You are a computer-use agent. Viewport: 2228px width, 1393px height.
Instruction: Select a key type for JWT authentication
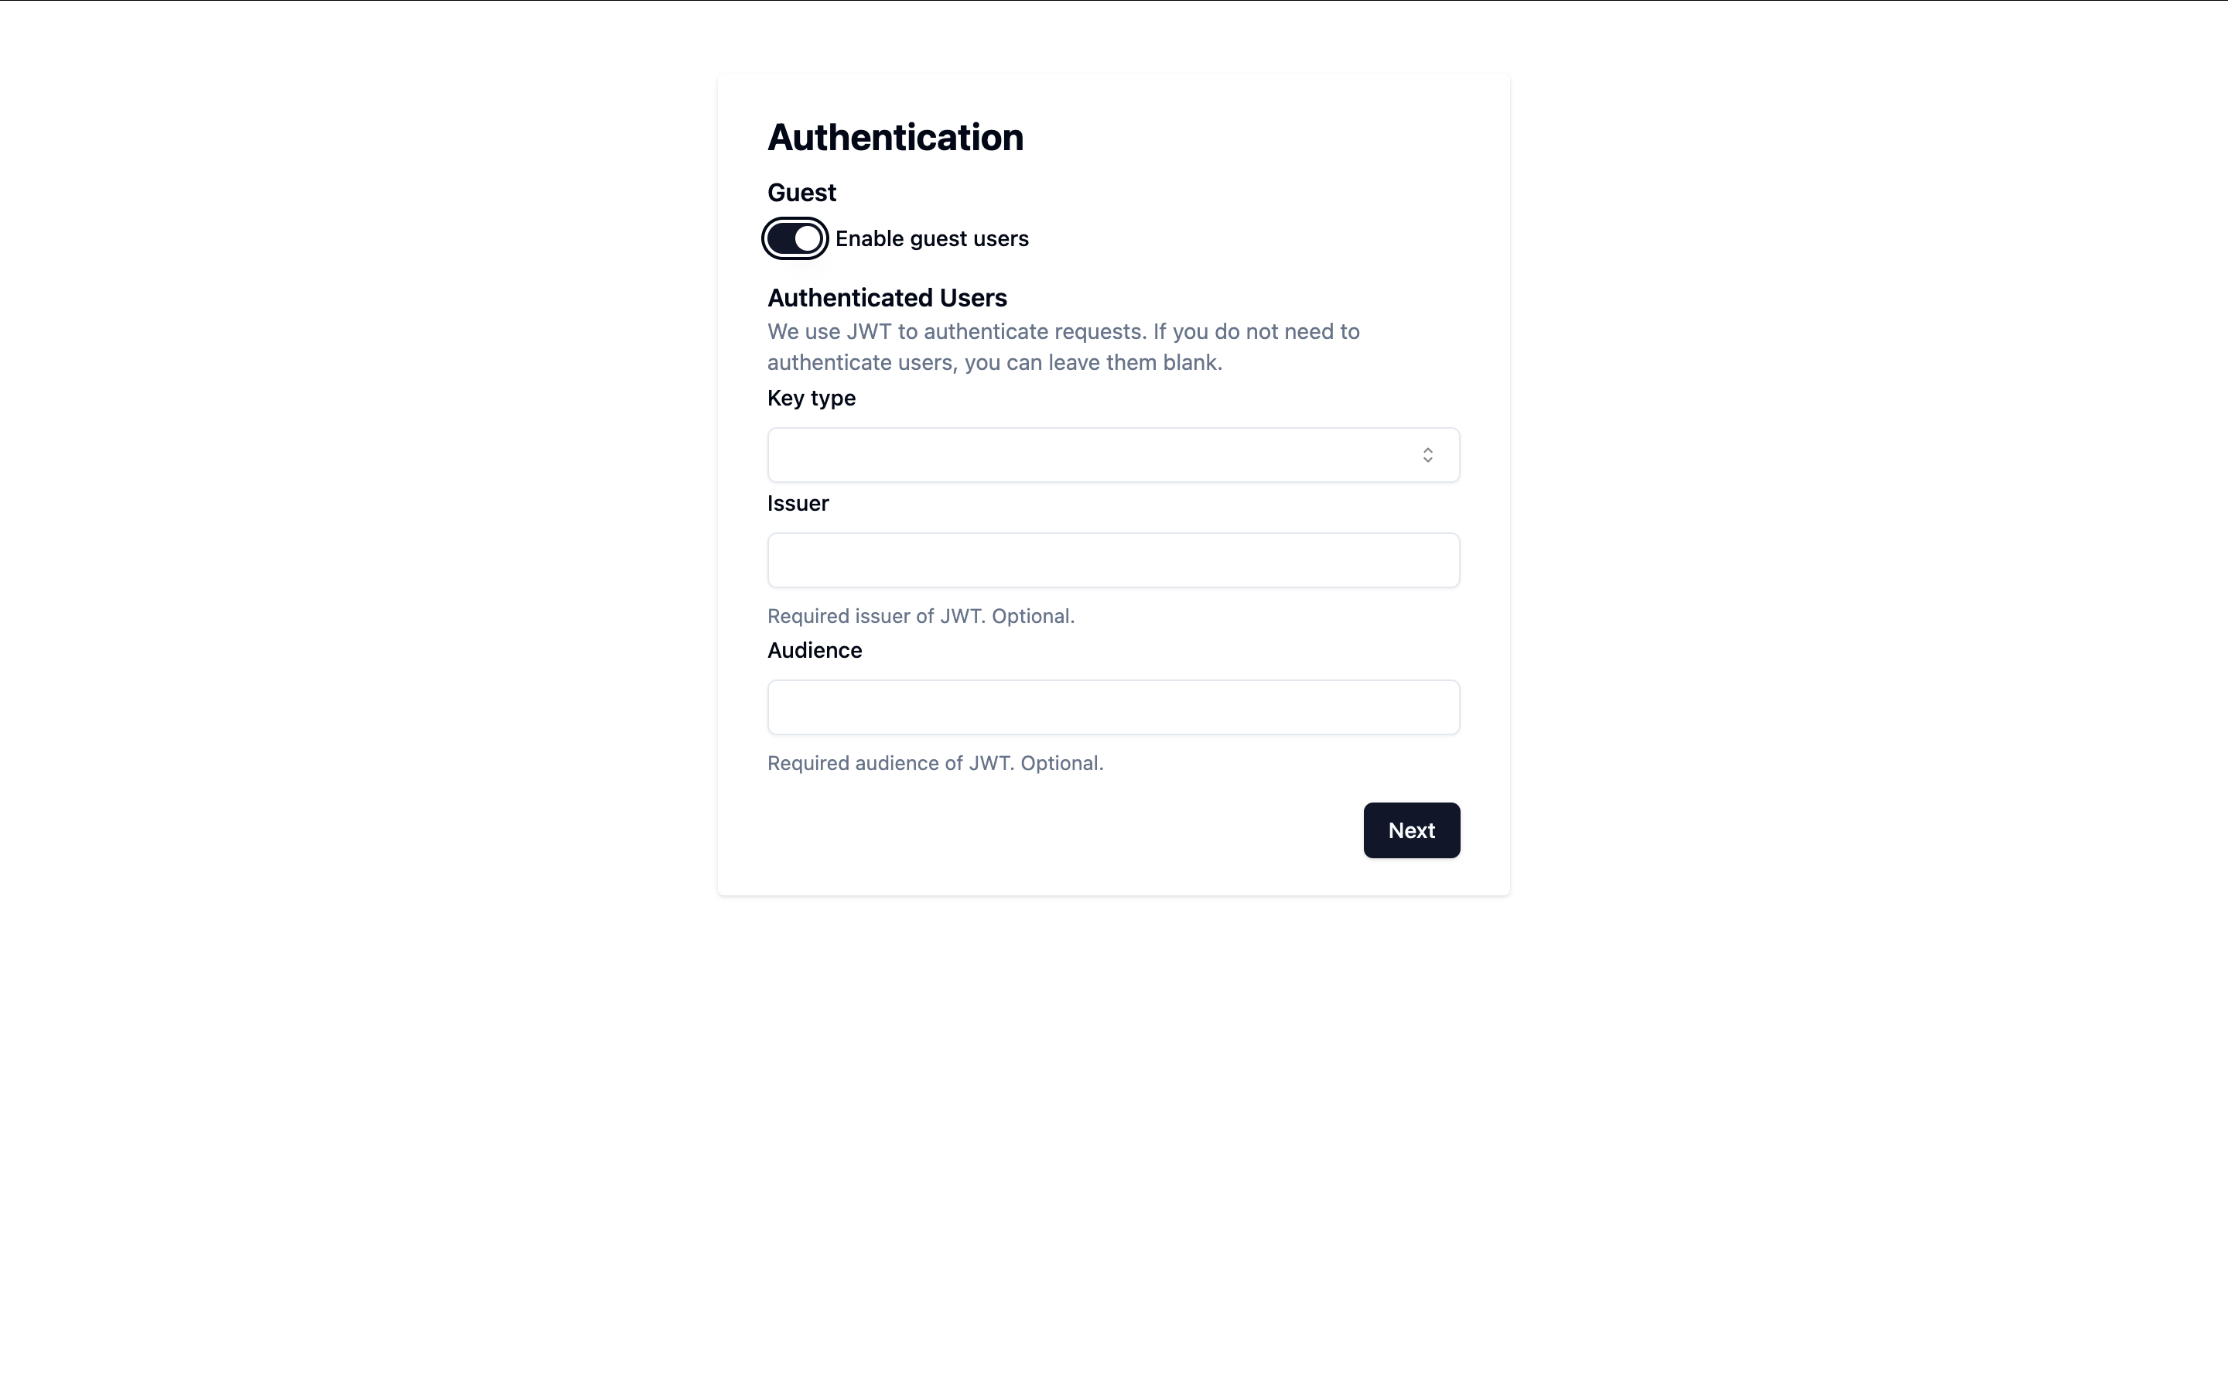click(1112, 454)
